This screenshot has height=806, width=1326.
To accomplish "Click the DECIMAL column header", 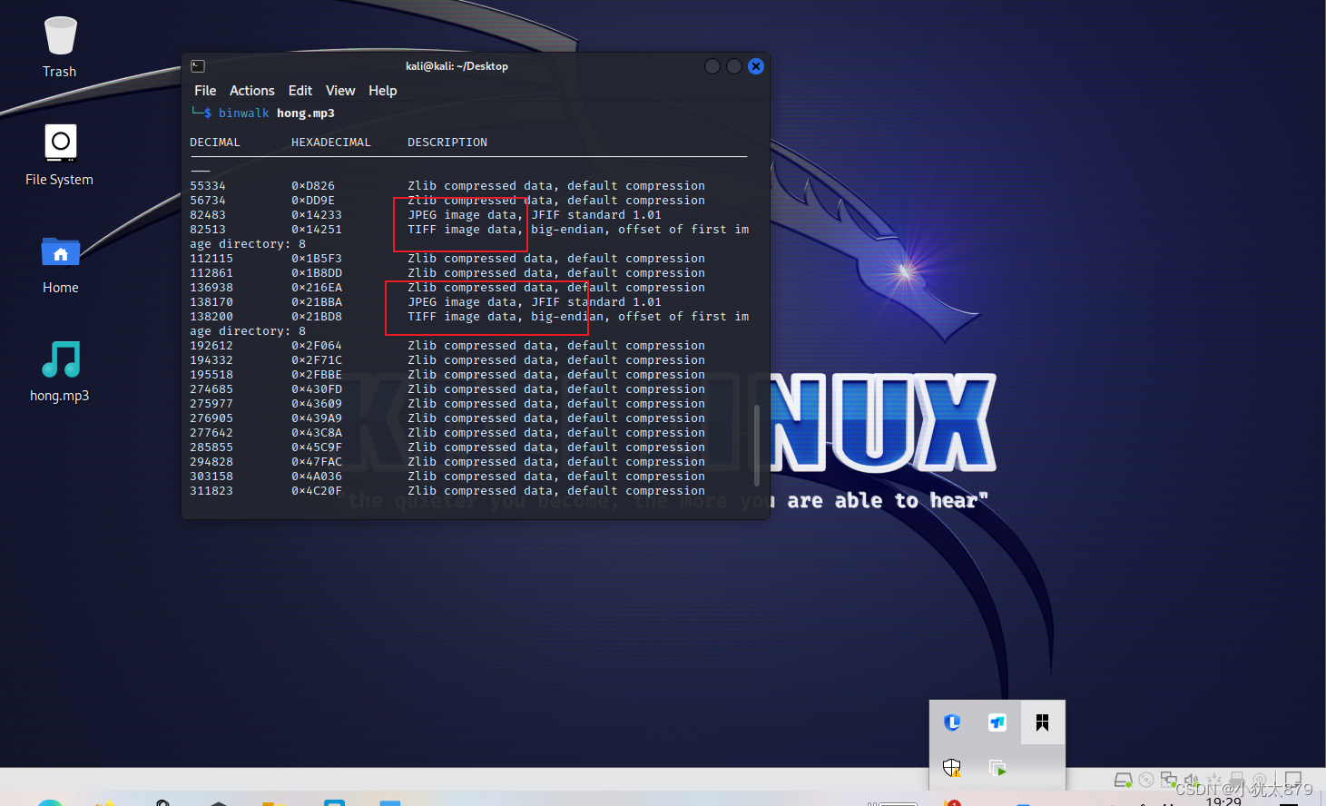I will point(215,143).
